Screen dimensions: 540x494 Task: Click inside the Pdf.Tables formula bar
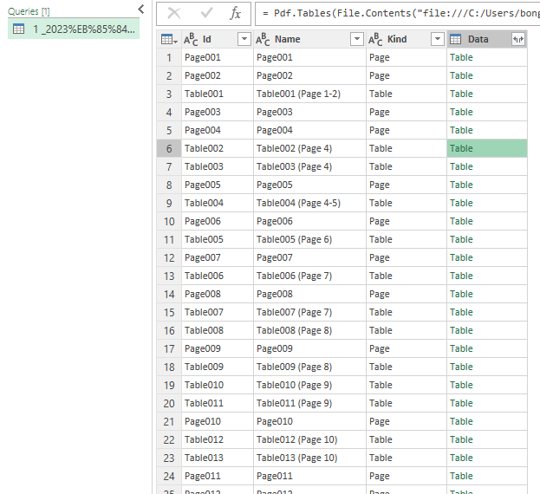[398, 13]
